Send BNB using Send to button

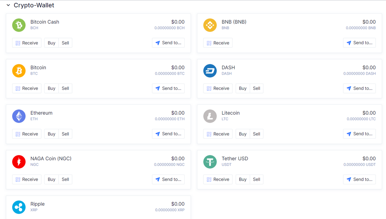tap(360, 43)
